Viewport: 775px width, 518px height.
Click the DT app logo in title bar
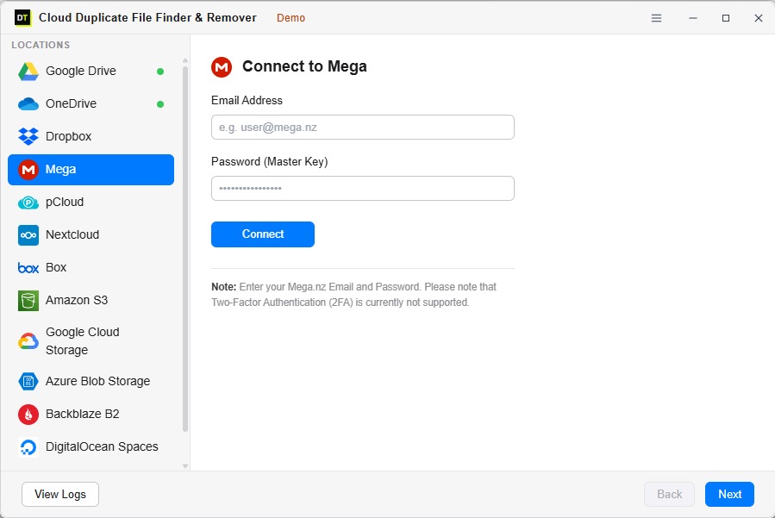click(x=22, y=18)
